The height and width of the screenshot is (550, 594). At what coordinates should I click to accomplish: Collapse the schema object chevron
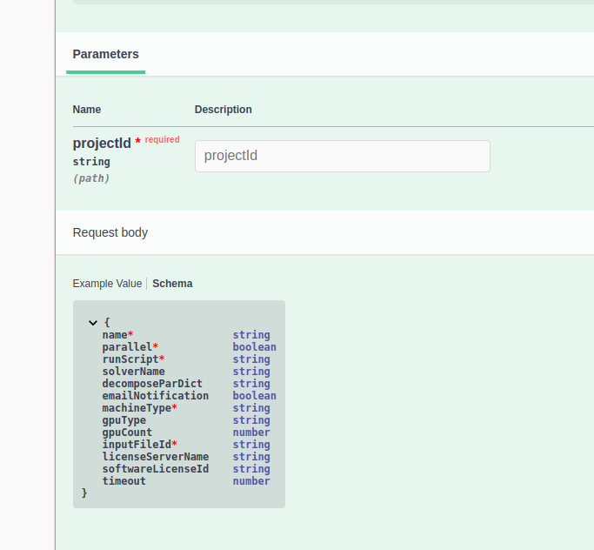click(x=93, y=323)
